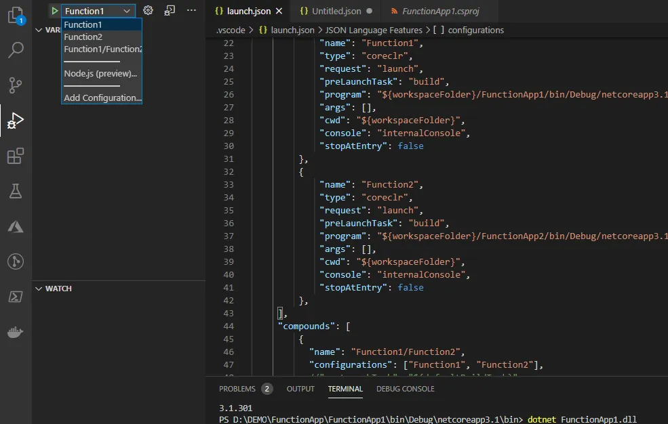This screenshot has height=424, width=668.
Task: Close the launch.json editor tab
Action: pos(280,12)
